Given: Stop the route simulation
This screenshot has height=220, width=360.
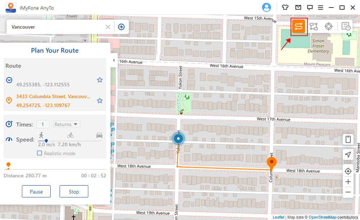Looking at the screenshot, I should [x=74, y=192].
